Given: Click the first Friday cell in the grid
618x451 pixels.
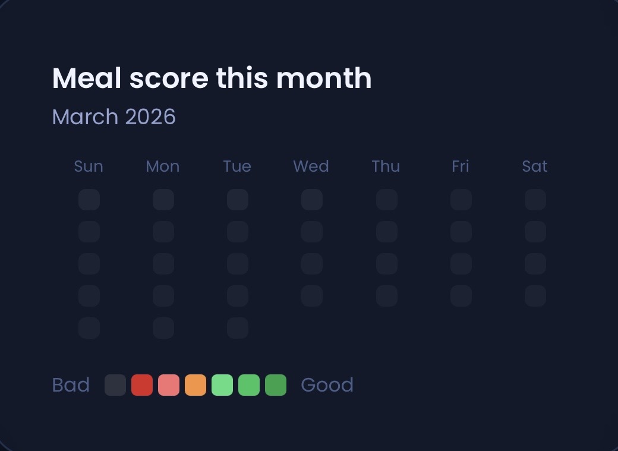Looking at the screenshot, I should [461, 200].
